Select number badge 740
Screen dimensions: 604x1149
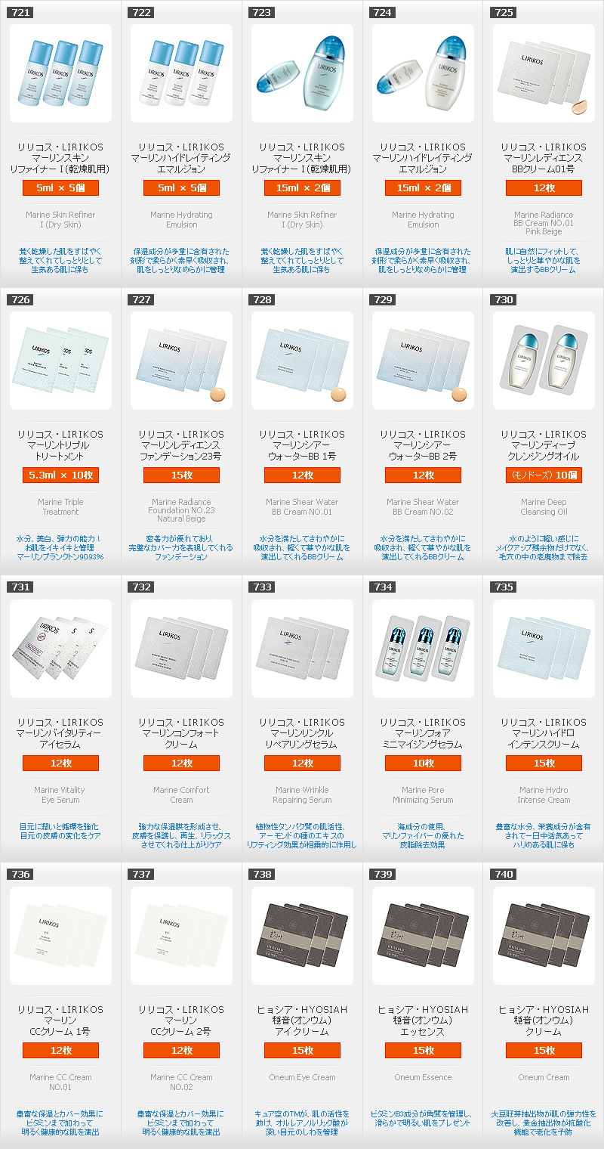click(x=503, y=874)
